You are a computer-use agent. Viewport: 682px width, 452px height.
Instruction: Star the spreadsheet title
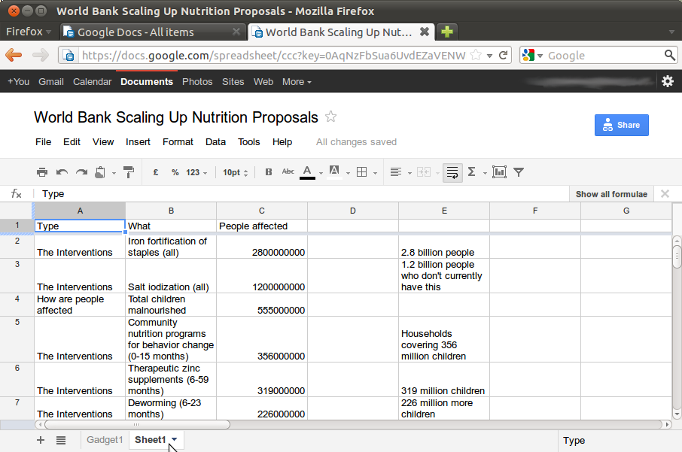pos(330,117)
